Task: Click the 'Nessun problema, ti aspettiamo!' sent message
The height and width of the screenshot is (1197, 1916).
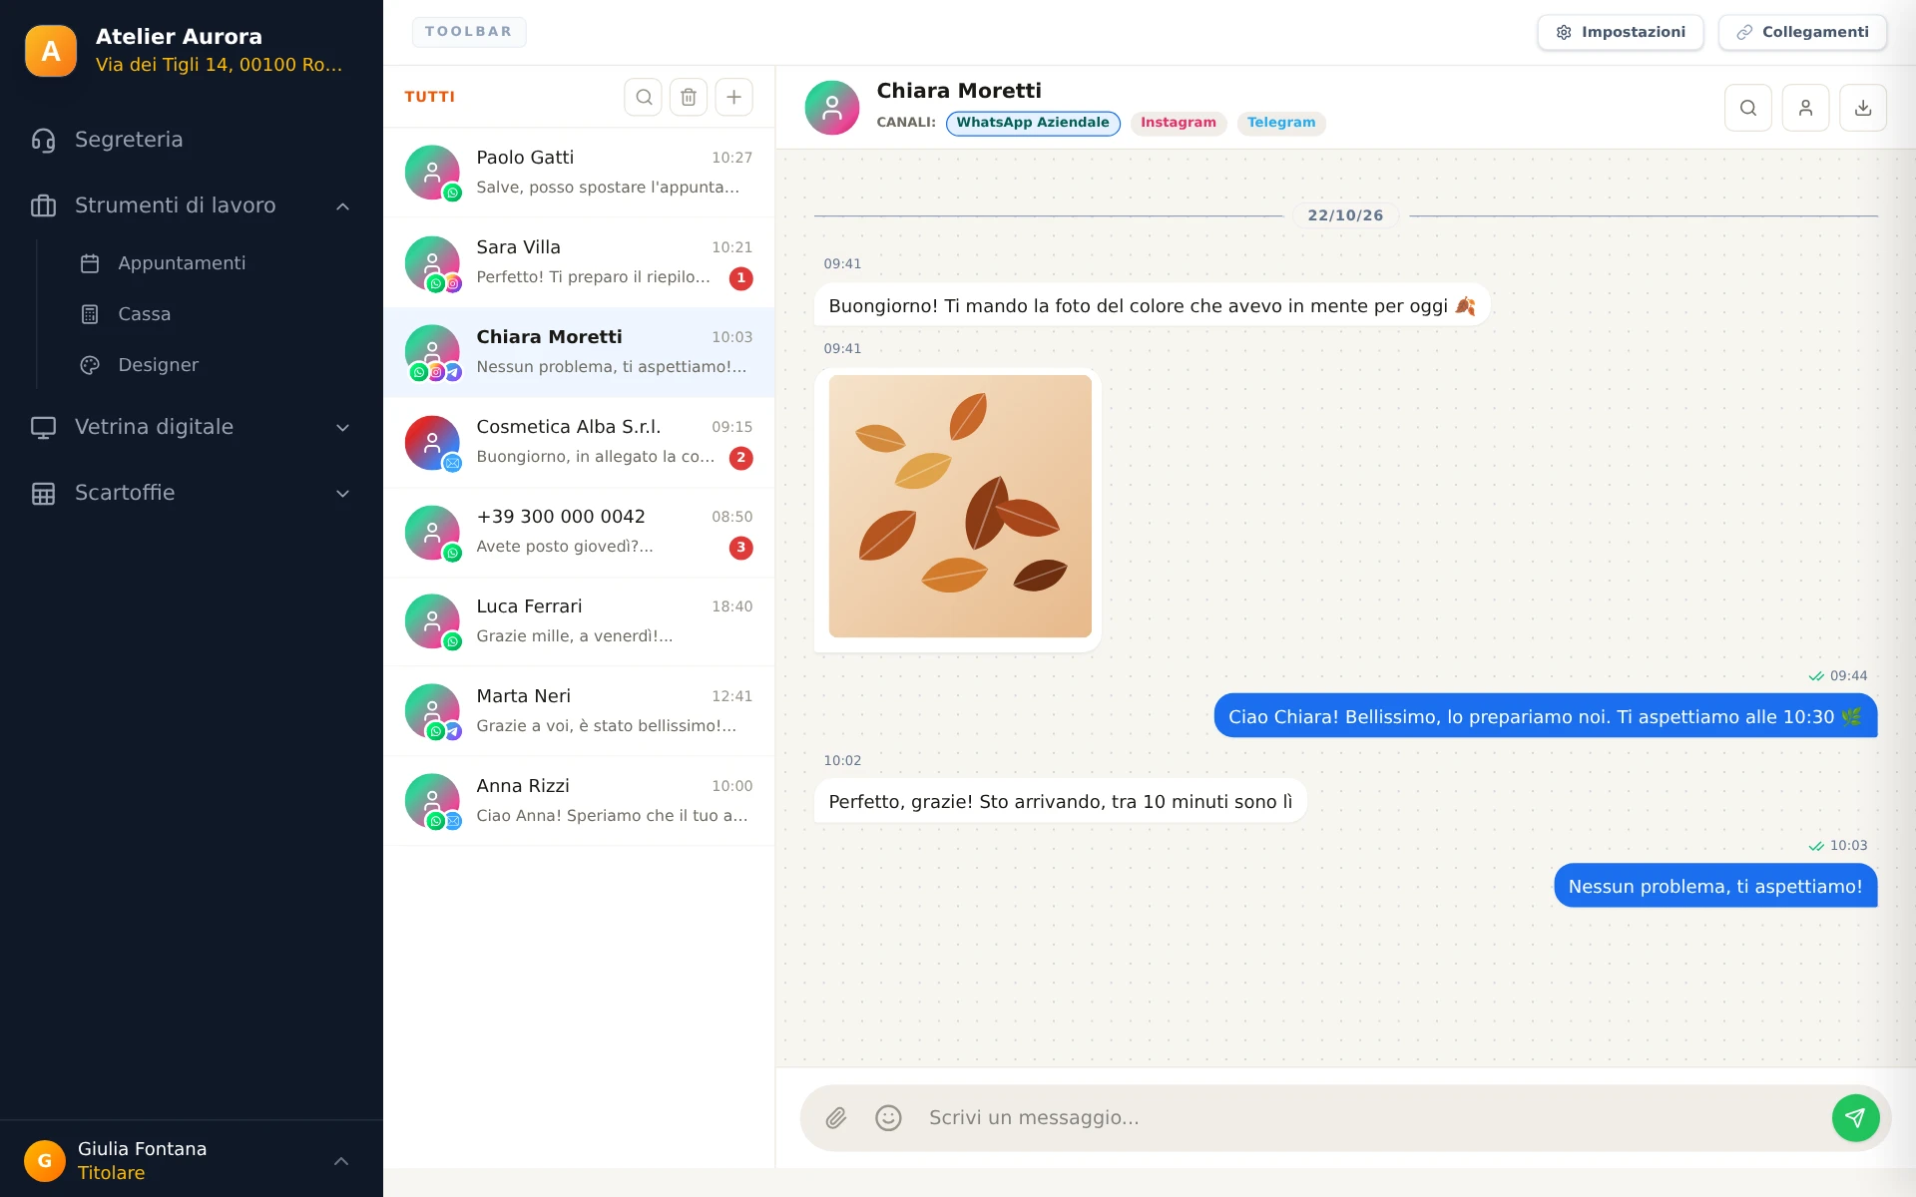Action: click(x=1715, y=886)
